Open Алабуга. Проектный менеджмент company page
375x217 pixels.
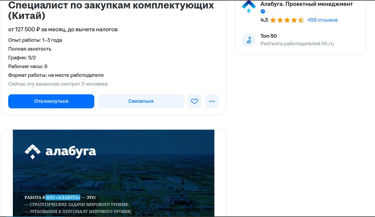[x=307, y=4]
